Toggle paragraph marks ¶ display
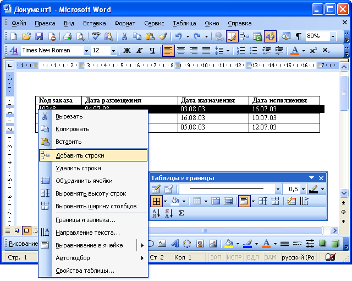 (299, 36)
